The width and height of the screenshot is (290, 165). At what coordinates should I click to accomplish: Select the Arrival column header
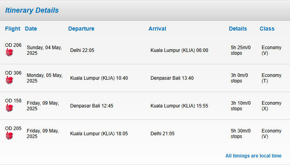(x=157, y=29)
